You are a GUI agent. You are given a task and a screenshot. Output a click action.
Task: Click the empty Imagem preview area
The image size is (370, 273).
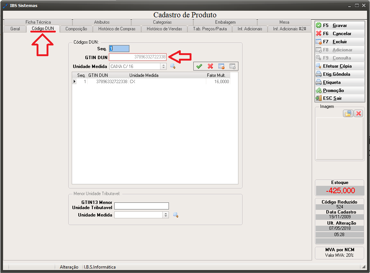click(x=340, y=139)
